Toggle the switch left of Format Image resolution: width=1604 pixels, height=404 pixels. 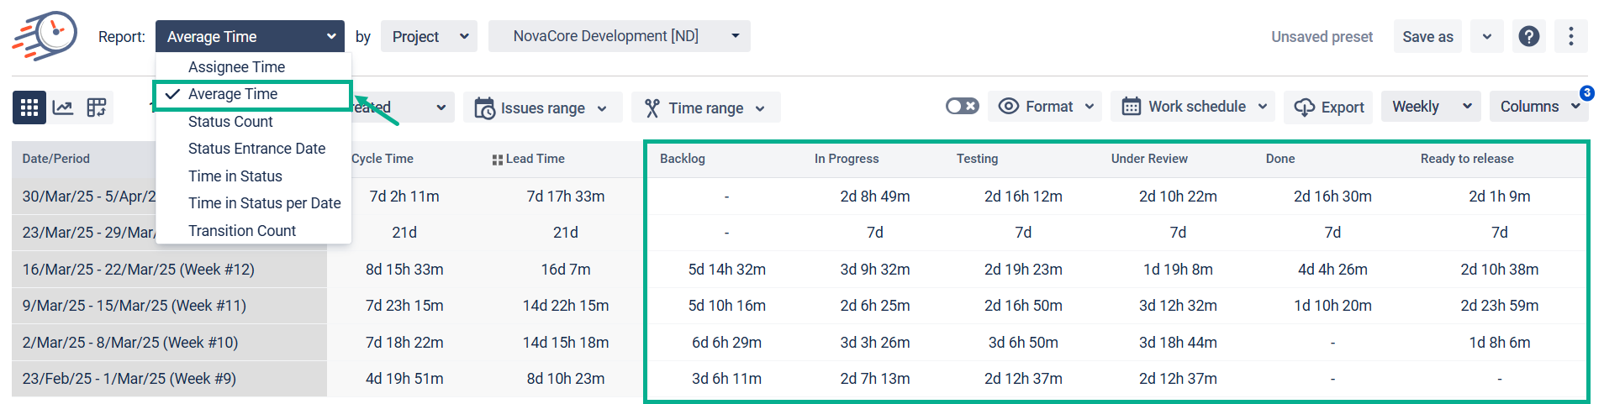click(962, 106)
